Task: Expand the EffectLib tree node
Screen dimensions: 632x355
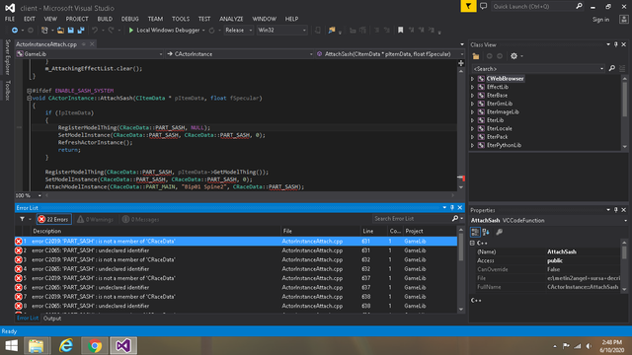Action: pos(473,87)
